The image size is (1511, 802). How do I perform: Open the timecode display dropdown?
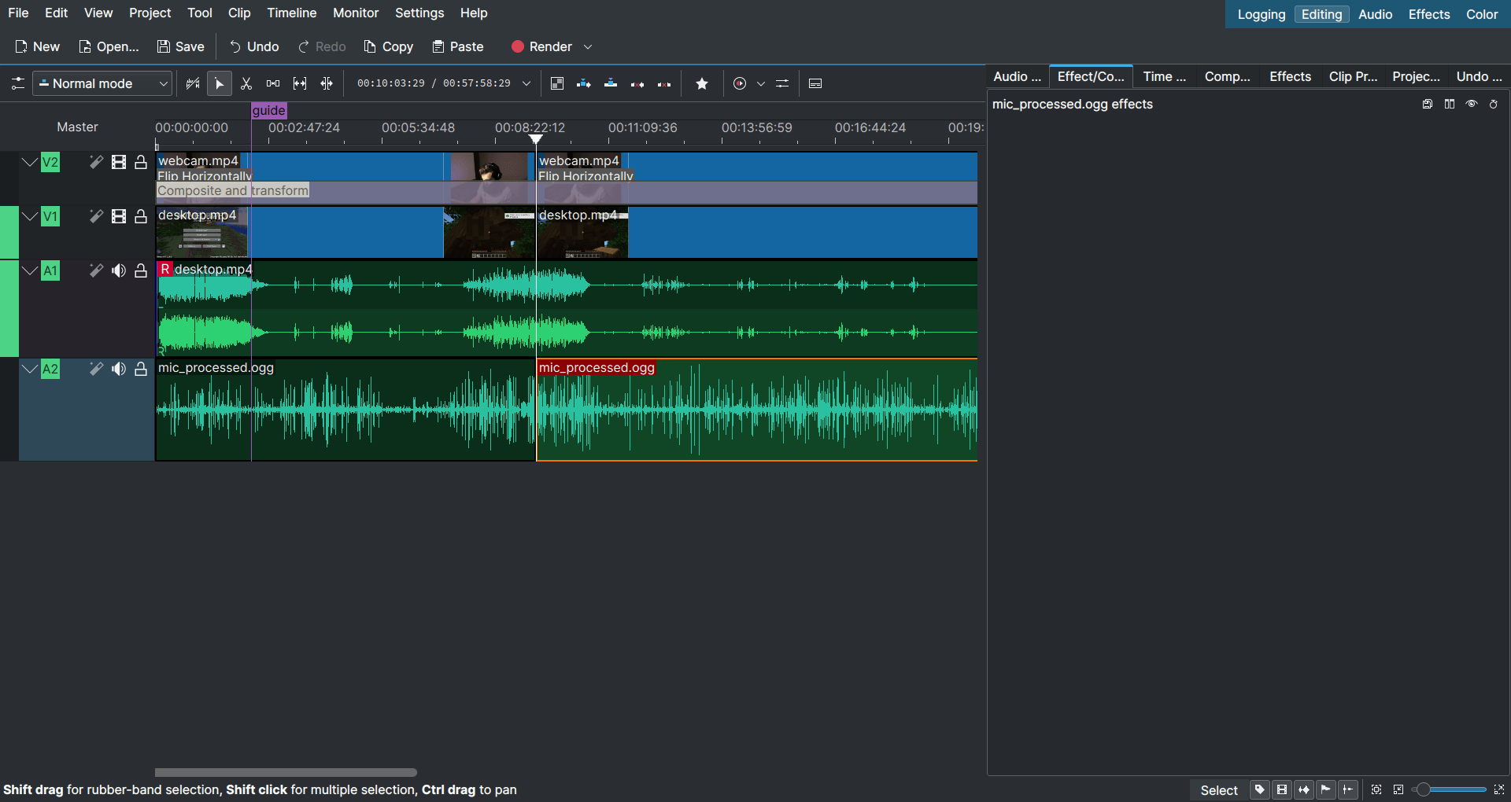point(526,83)
